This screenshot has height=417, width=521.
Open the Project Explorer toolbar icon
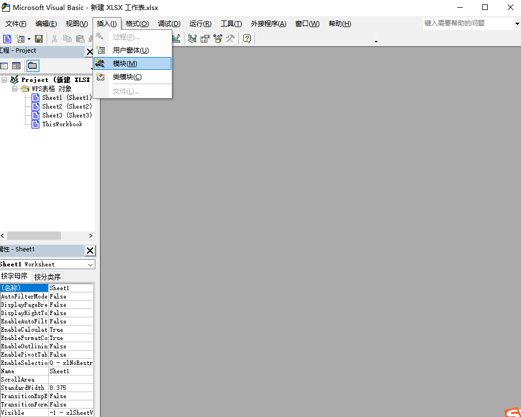pos(192,39)
